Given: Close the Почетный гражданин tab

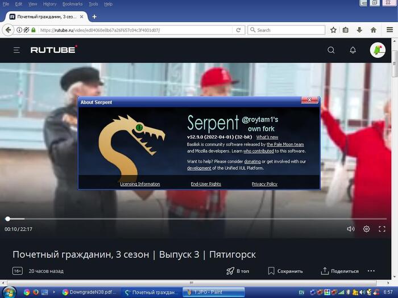Looking at the screenshot, I should [x=81, y=16].
